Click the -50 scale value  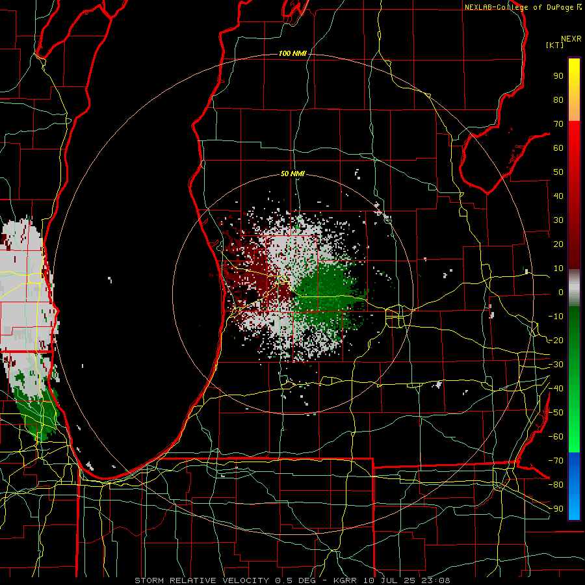[556, 413]
